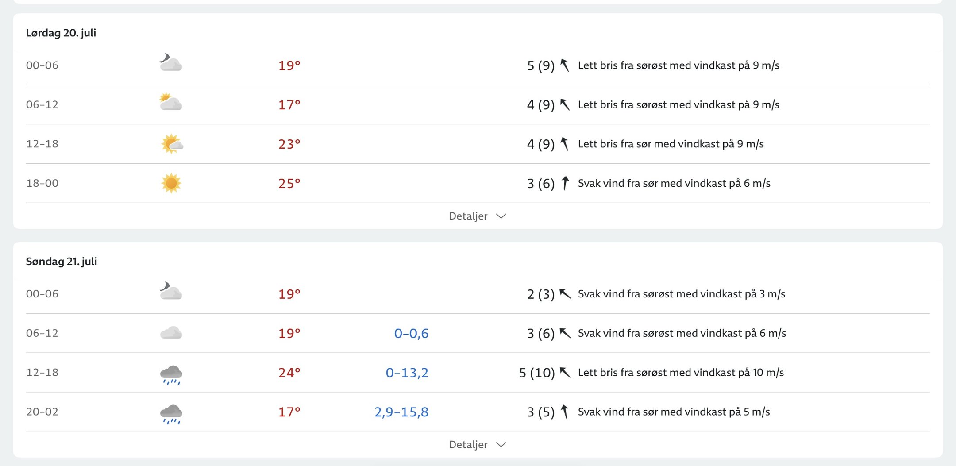Click the south wind arrow for Saturday 18-00
This screenshot has width=956, height=466.
[565, 183]
